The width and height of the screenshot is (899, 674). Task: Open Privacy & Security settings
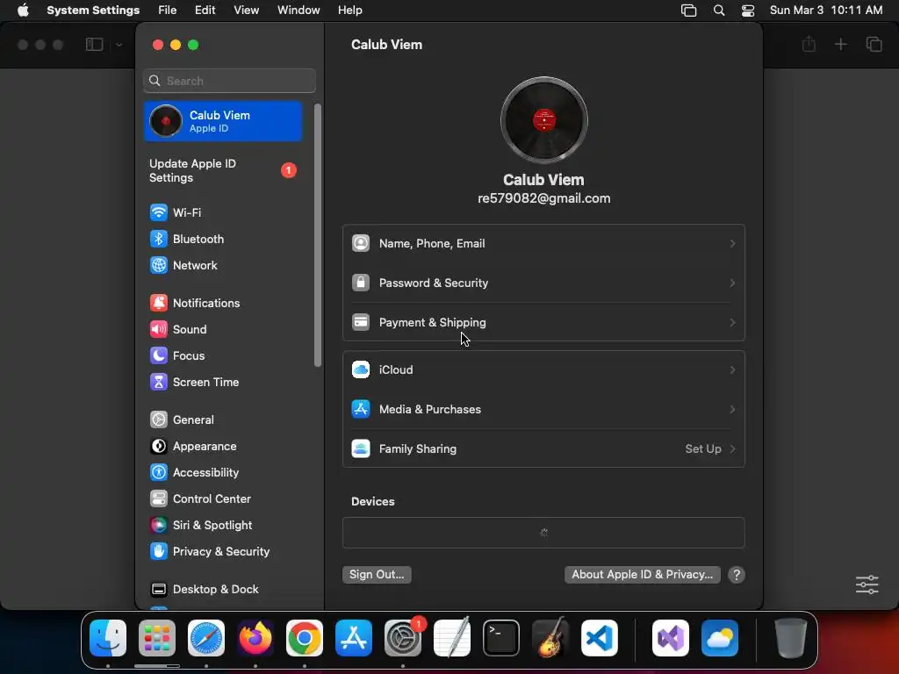point(209,552)
